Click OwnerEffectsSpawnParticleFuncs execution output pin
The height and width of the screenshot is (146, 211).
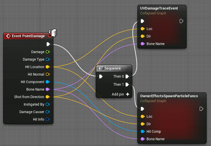pos(201,109)
